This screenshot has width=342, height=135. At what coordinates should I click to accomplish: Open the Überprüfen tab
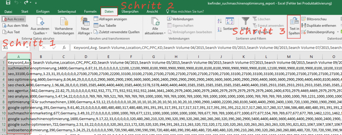tap(130, 12)
